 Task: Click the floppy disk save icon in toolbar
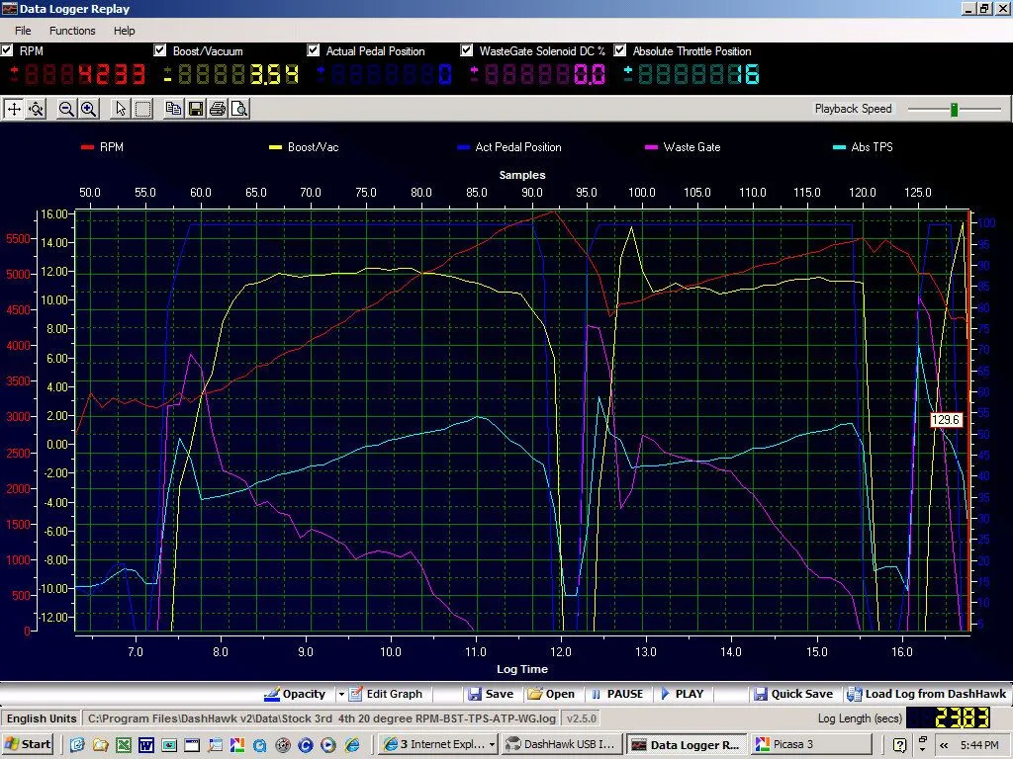(195, 109)
